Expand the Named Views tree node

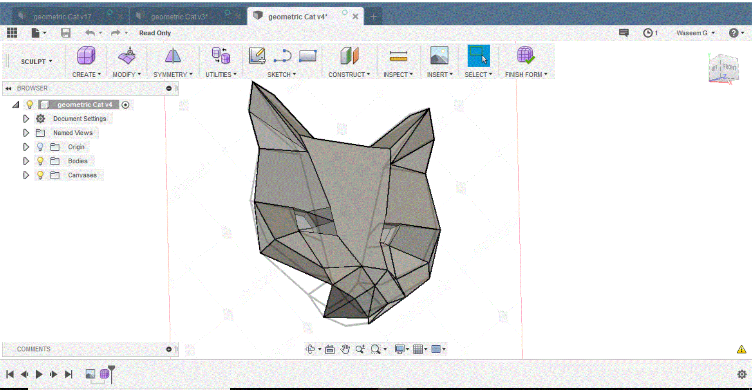click(x=26, y=133)
